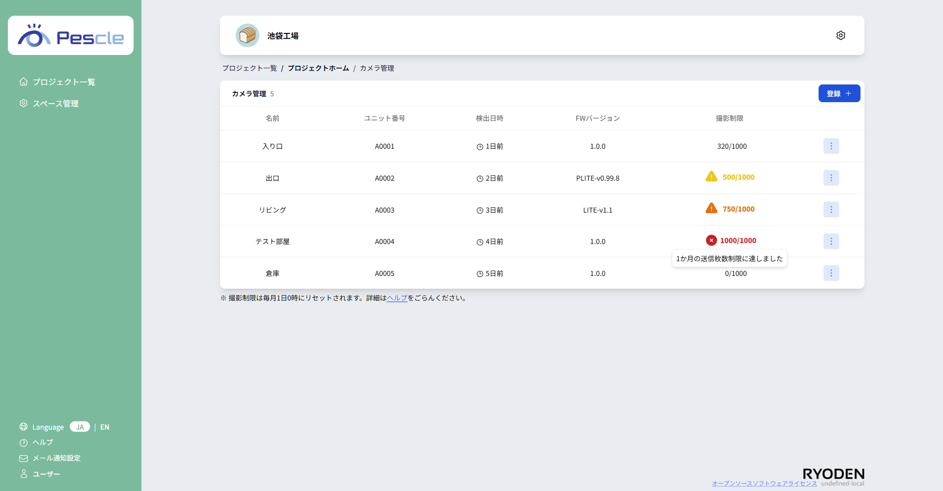Go to スペース管理 in the sidebar

tap(55, 104)
